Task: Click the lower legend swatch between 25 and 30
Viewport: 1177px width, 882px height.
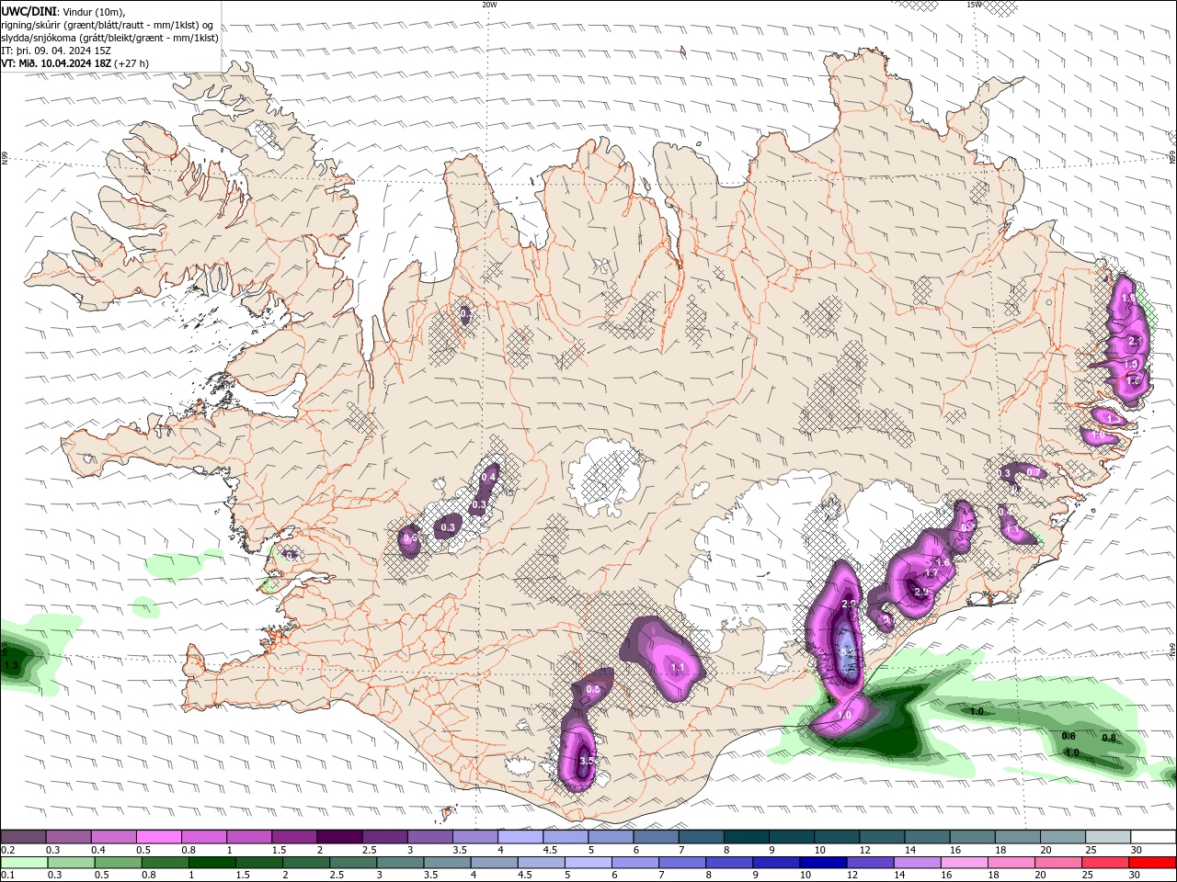Action: (x=1107, y=863)
